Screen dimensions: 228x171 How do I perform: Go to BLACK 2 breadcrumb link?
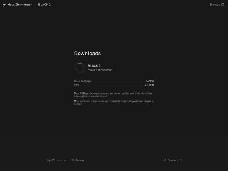44,5
